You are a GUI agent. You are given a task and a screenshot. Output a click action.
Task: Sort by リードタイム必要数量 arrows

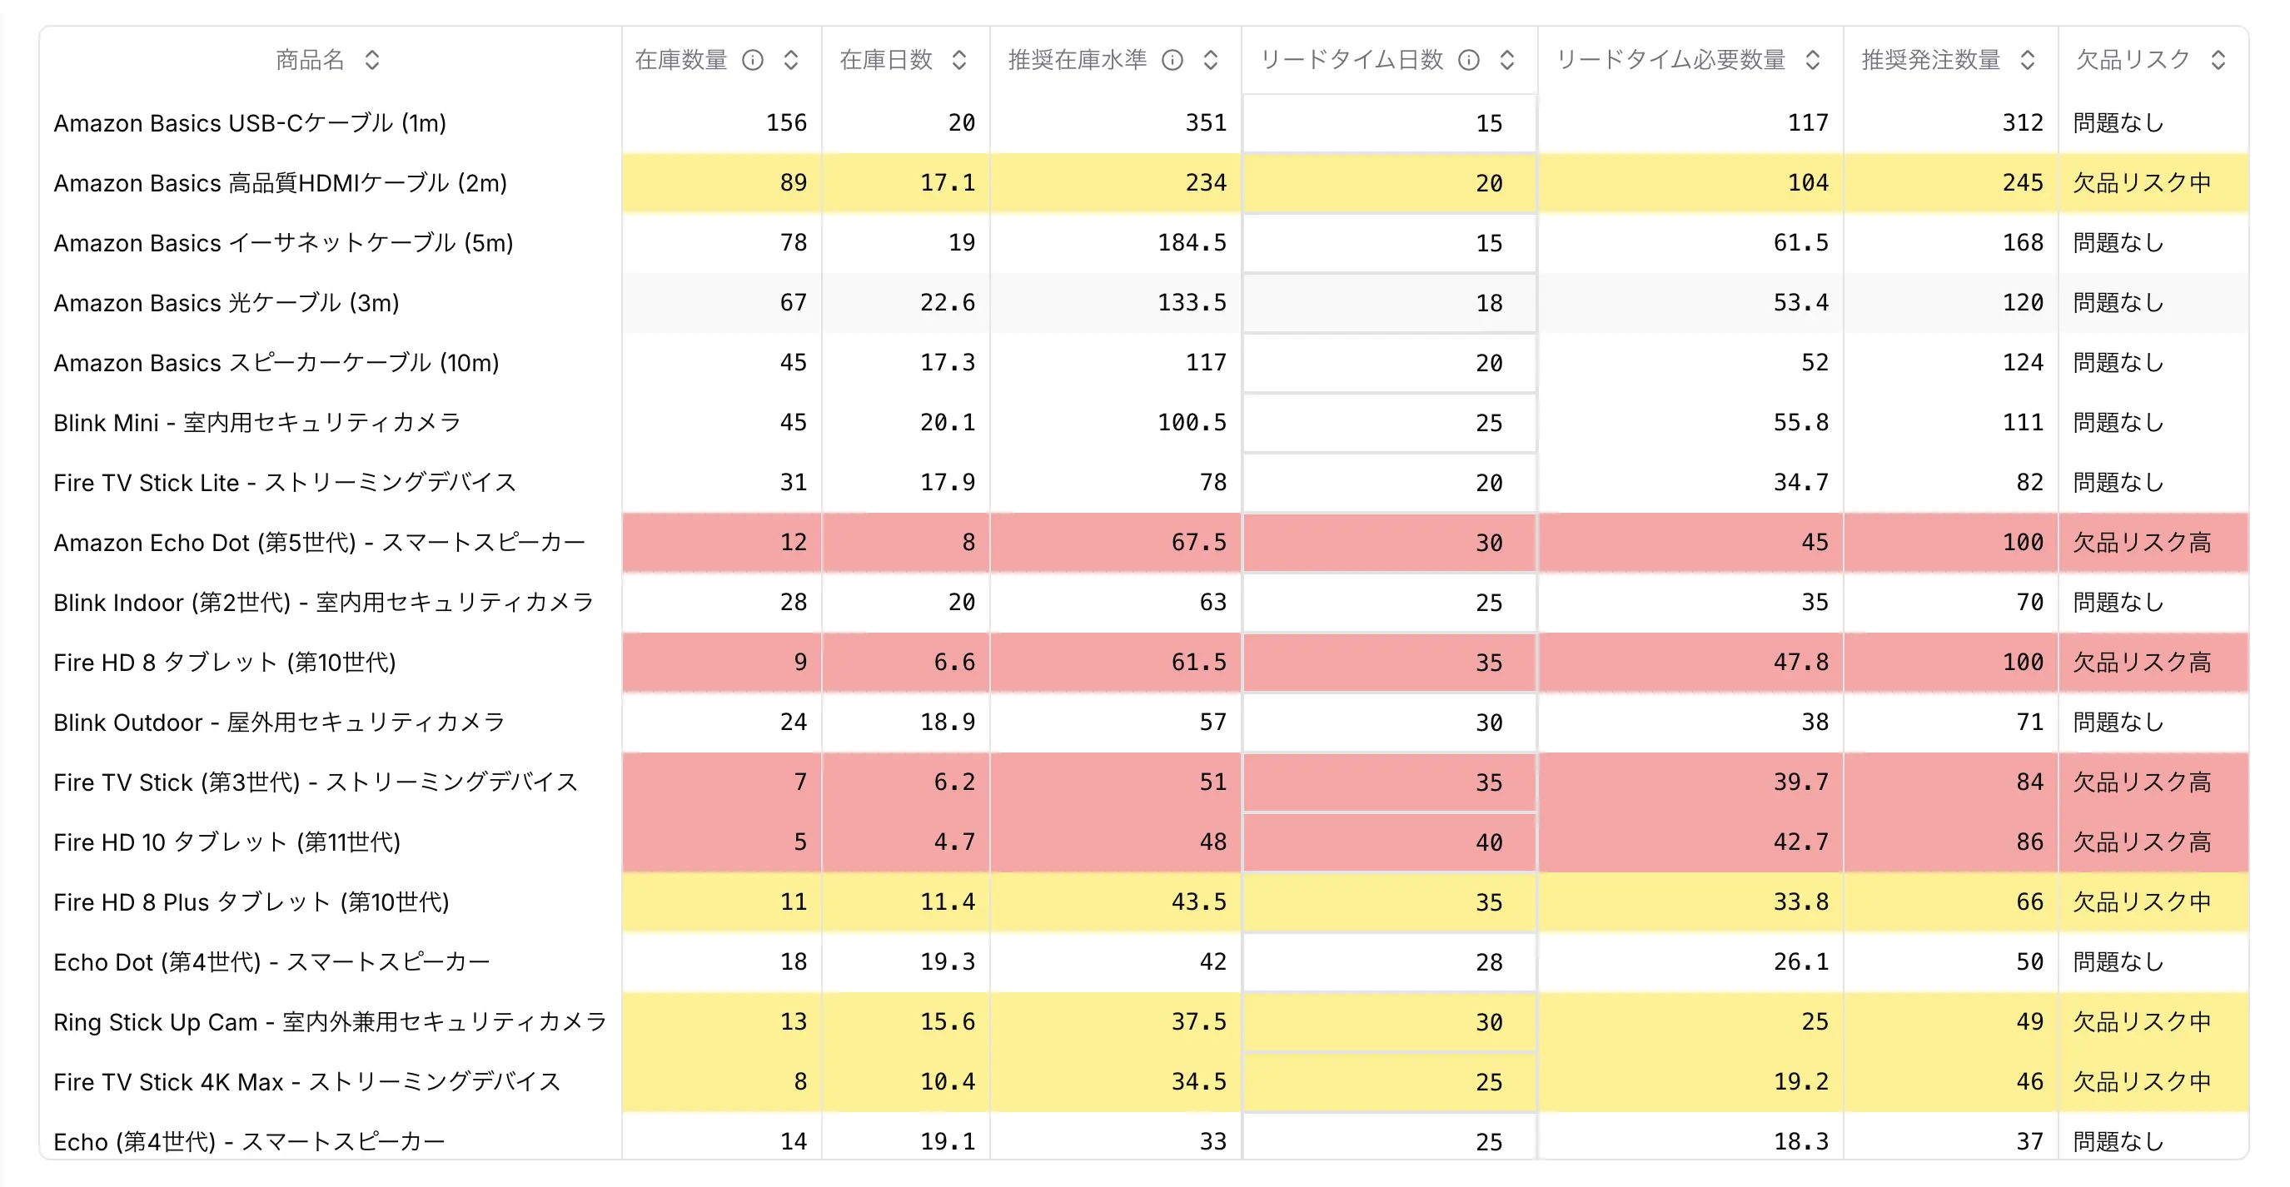point(1813,60)
